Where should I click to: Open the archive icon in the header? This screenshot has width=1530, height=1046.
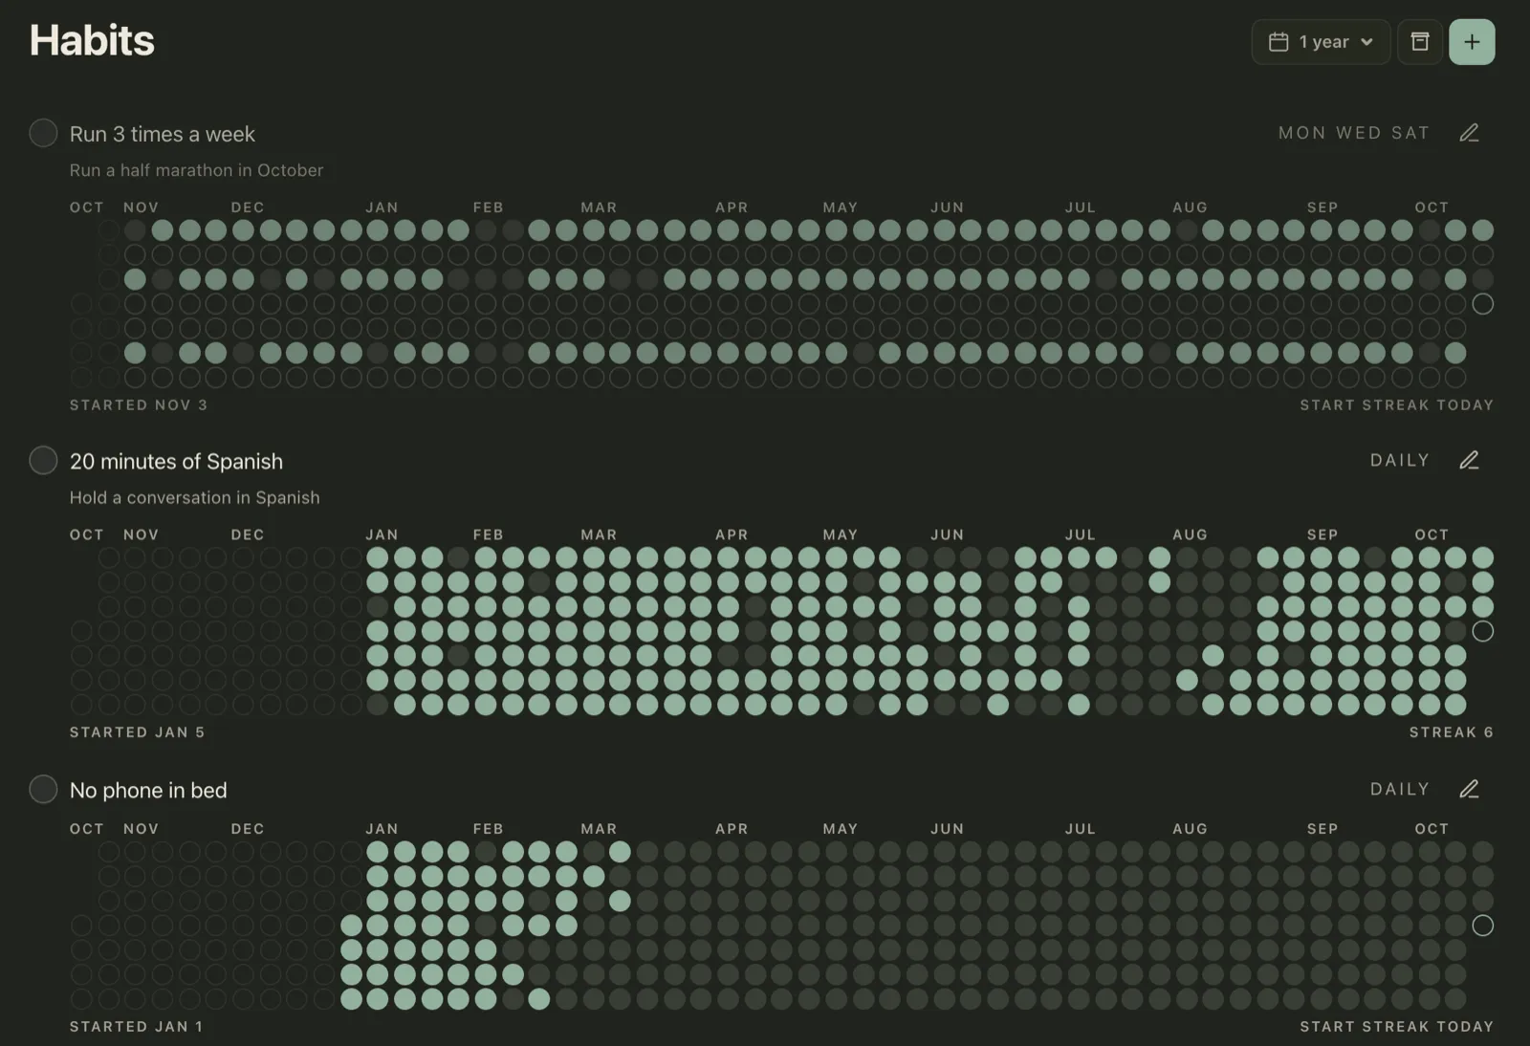1420,42
